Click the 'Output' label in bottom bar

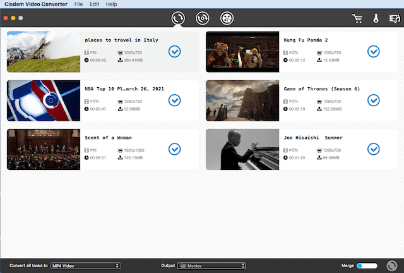(168, 265)
